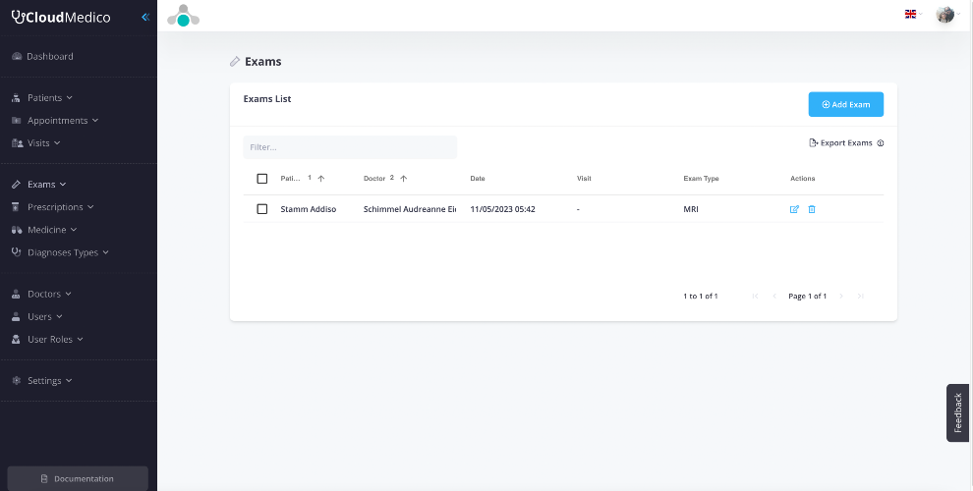The image size is (973, 491).
Task: Open the Documentation button
Action: tap(78, 478)
